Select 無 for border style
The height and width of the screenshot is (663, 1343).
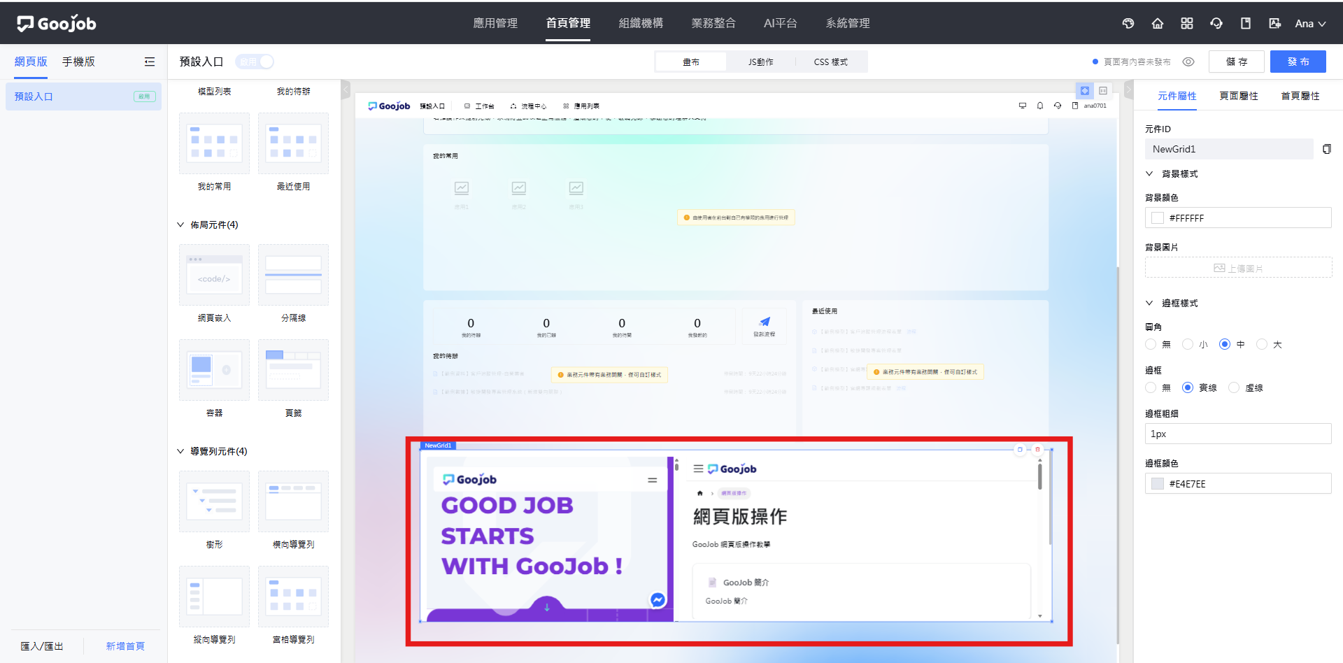coord(1151,387)
